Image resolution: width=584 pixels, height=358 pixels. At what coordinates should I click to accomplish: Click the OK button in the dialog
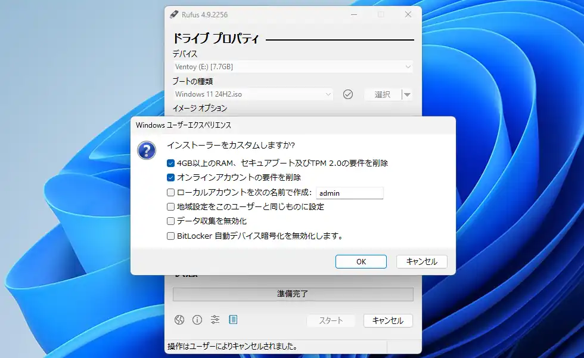(361, 262)
